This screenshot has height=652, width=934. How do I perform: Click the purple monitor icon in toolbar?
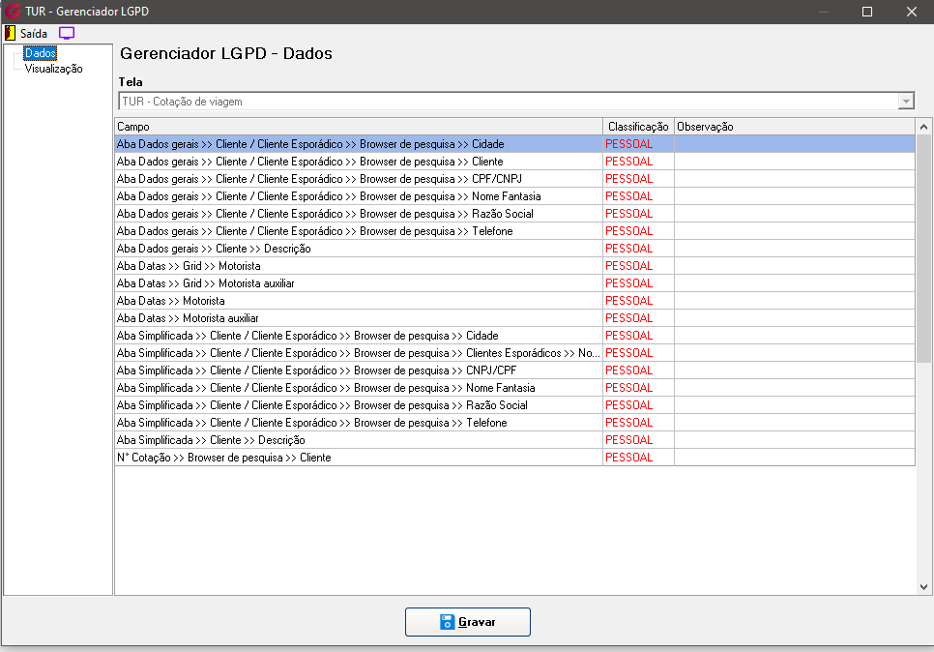[x=67, y=34]
